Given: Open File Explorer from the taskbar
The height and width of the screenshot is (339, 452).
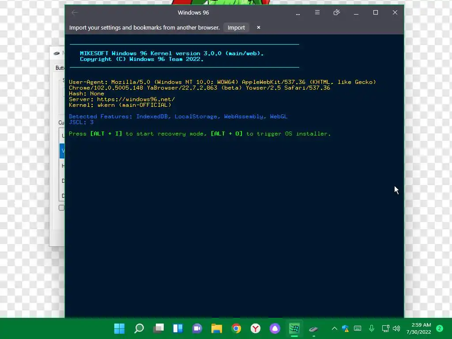Looking at the screenshot, I should (x=216, y=328).
